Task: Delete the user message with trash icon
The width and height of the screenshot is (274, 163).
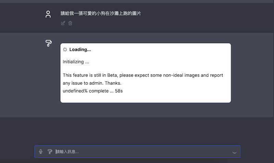Action: point(70,23)
